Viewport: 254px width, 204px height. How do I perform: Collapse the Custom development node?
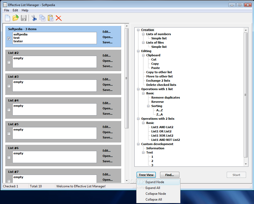point(138,144)
